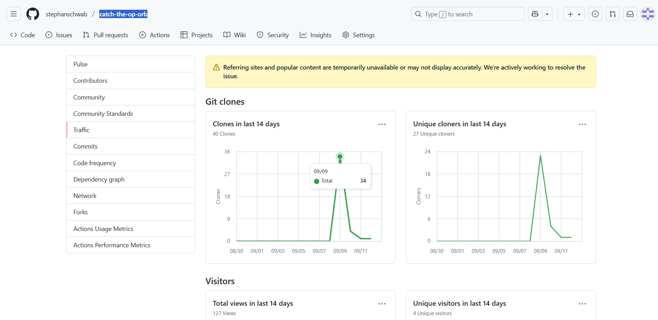Viewport: 658px width, 320px height.
Task: Click the user profile avatar
Action: coord(648,14)
